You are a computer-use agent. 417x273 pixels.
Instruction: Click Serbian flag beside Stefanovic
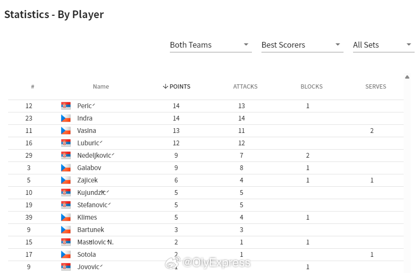(66, 205)
